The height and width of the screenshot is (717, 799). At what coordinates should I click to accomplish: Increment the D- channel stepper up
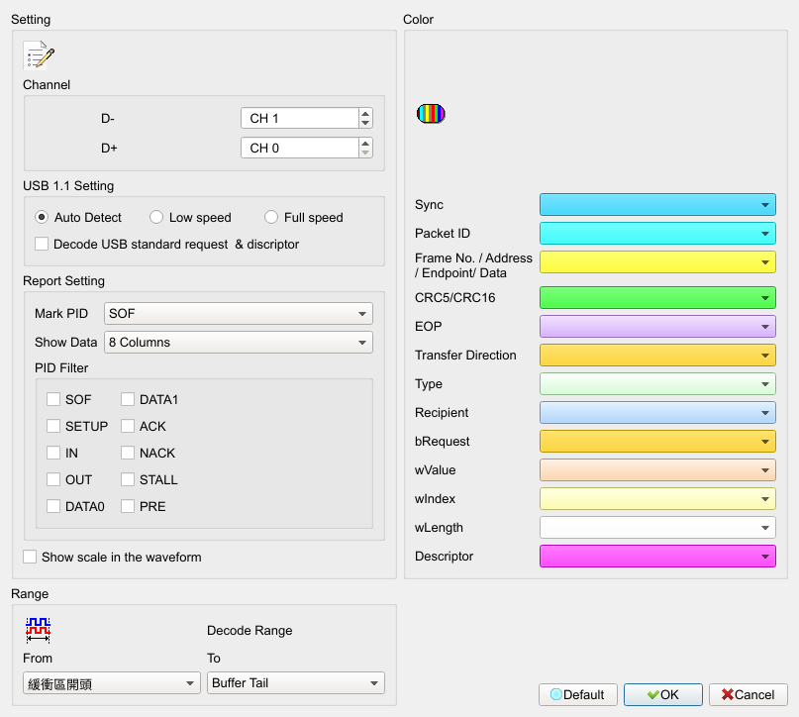[365, 114]
